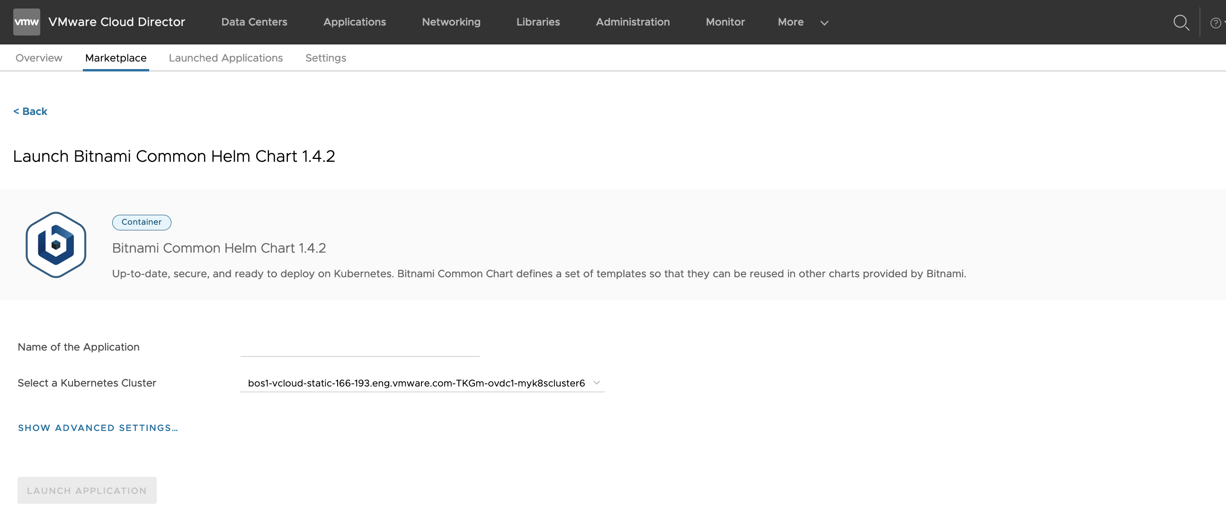Open the Administration menu
The height and width of the screenshot is (527, 1226).
click(x=632, y=22)
